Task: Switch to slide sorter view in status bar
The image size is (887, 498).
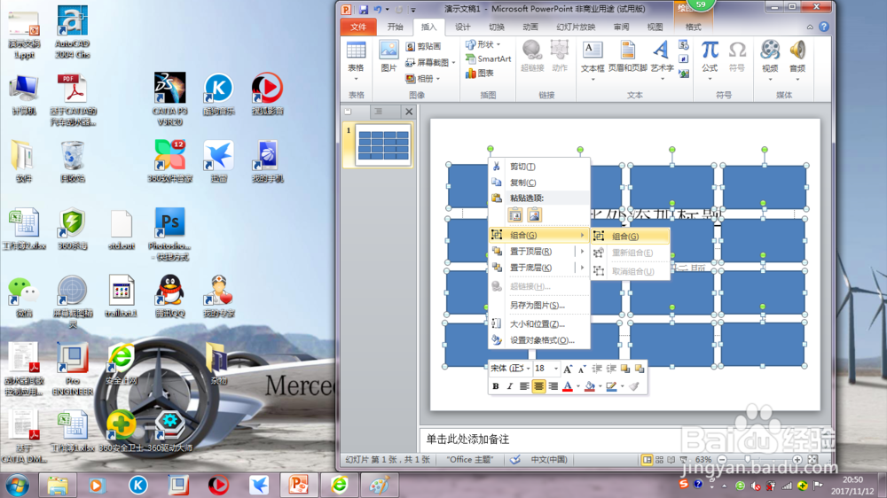Action: pyautogui.click(x=659, y=460)
